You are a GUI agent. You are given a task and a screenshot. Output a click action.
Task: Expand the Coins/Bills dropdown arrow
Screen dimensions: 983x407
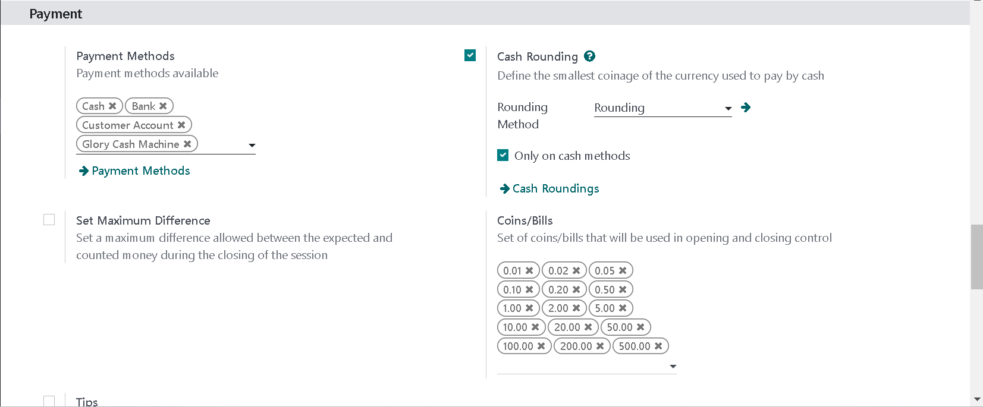673,367
